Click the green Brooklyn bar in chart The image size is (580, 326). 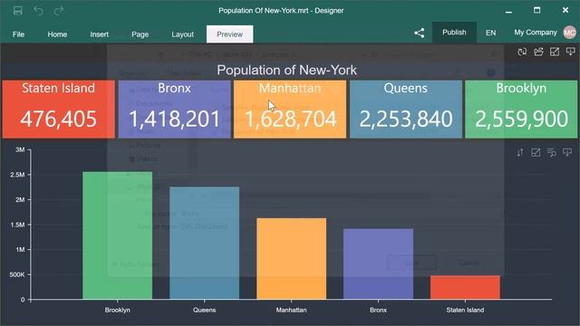117,235
